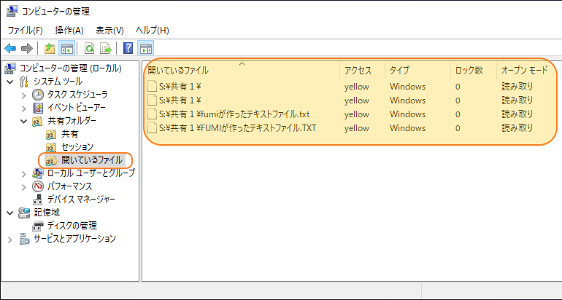Go back with the blue left arrow
The image size is (562, 300).
tap(10, 48)
